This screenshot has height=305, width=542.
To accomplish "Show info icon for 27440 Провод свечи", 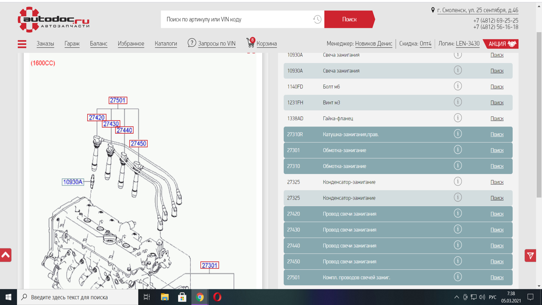I will [x=458, y=245].
